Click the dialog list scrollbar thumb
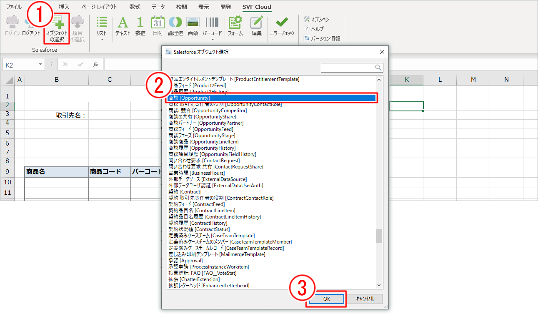This screenshot has width=538, height=314. [379, 236]
